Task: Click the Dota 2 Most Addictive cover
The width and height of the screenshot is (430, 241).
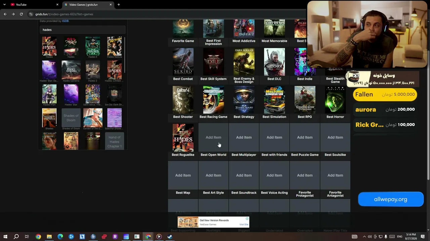Action: 244,28
